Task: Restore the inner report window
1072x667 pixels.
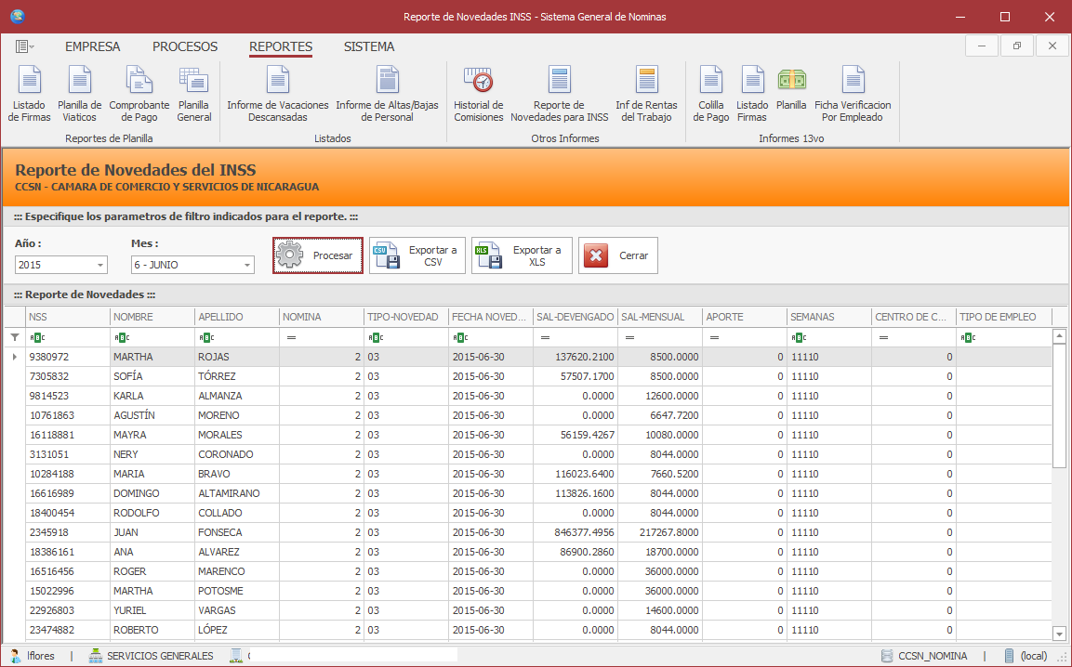Action: point(1017,46)
